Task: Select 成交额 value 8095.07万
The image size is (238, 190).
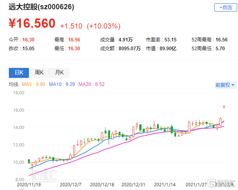Action: pos(129,49)
